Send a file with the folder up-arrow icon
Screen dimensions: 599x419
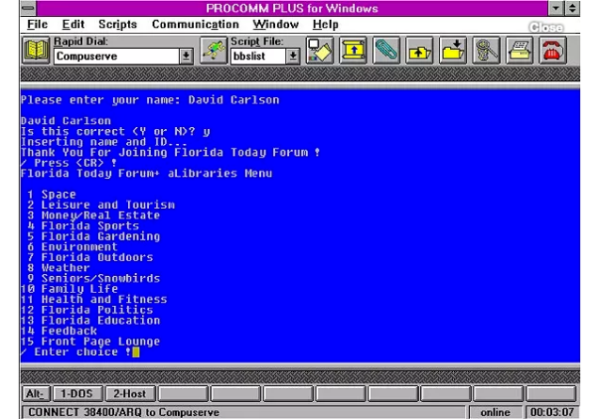tap(419, 51)
